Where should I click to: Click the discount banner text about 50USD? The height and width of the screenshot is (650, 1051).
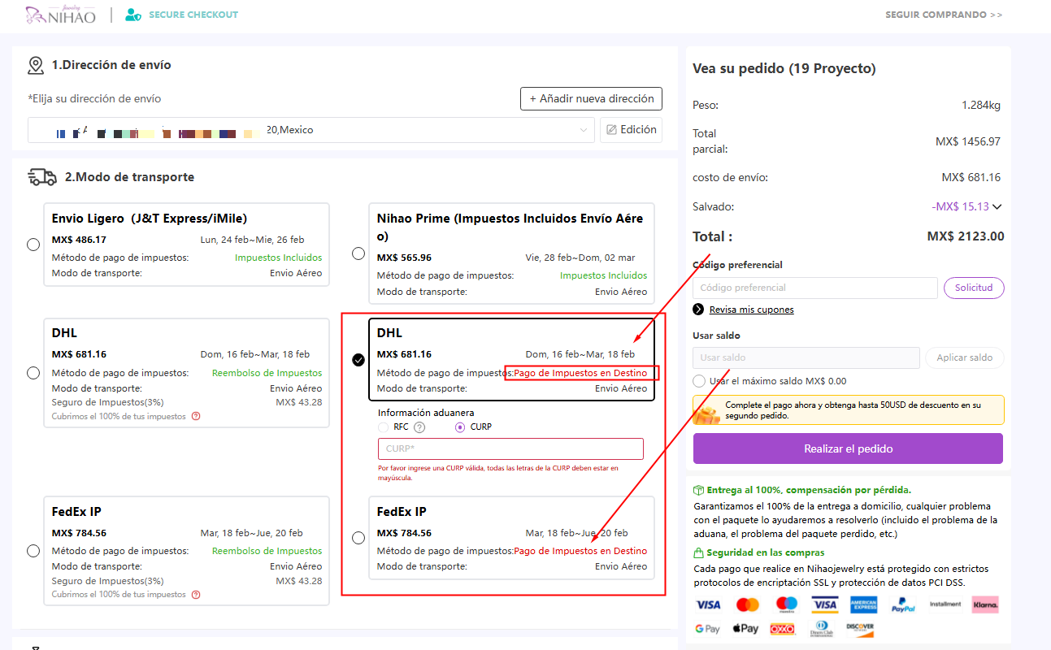(853, 410)
